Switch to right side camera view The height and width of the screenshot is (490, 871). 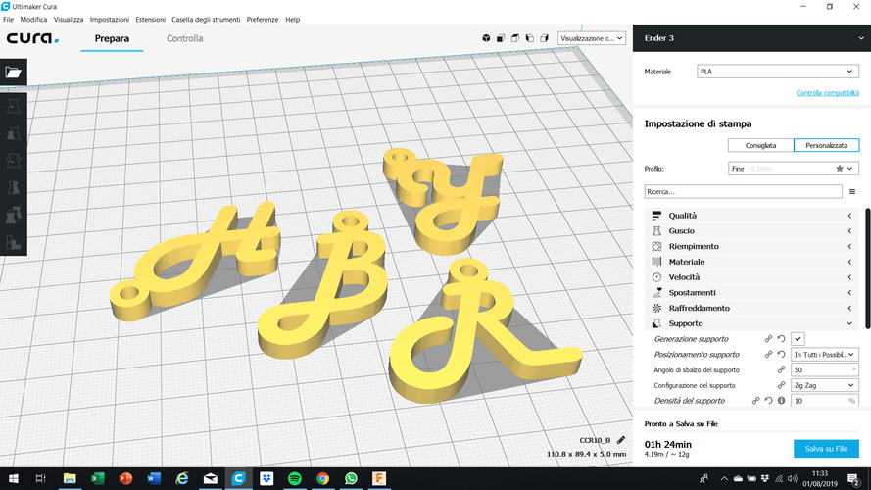[x=545, y=38]
